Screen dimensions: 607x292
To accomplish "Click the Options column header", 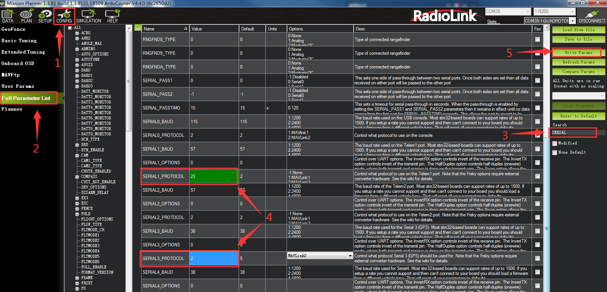I will (x=320, y=29).
